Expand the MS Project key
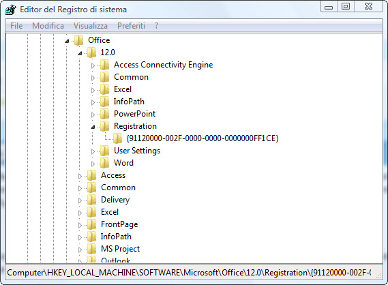This screenshot has height=285, width=388. coord(80,250)
